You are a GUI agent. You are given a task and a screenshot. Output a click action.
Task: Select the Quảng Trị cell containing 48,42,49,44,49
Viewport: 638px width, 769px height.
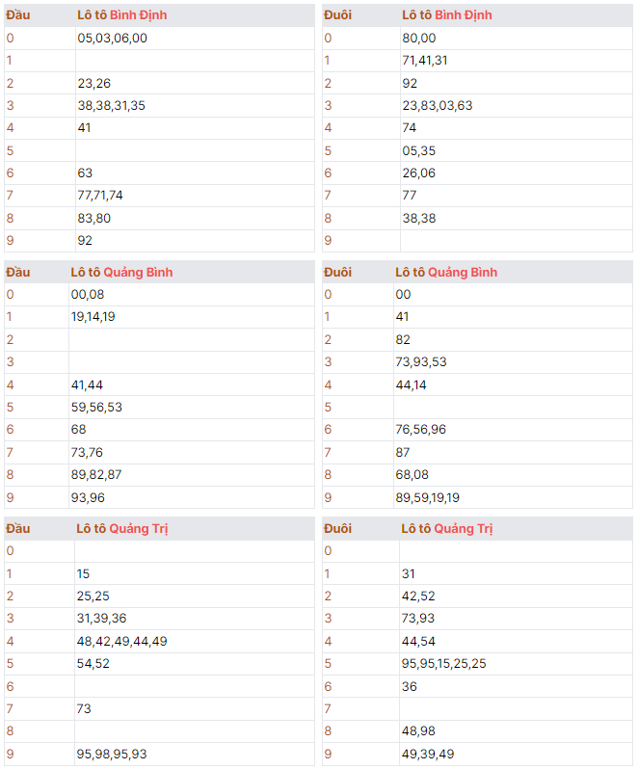[x=195, y=642]
